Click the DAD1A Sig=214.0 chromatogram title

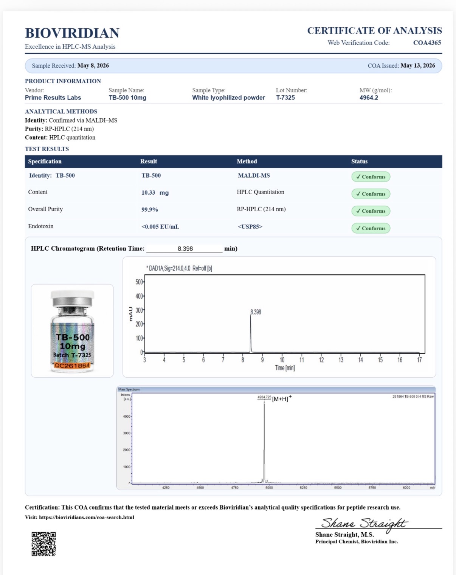pos(179,268)
